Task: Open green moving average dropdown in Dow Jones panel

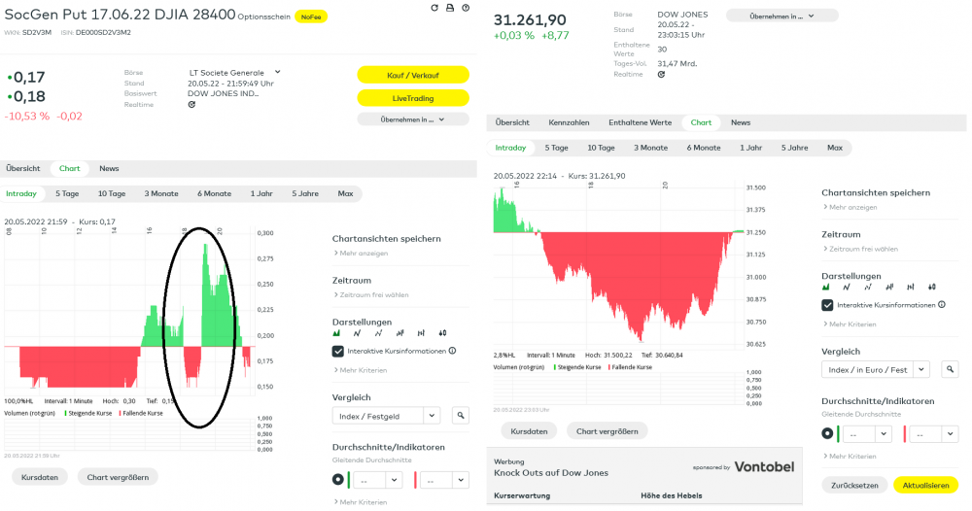Action: point(867,434)
